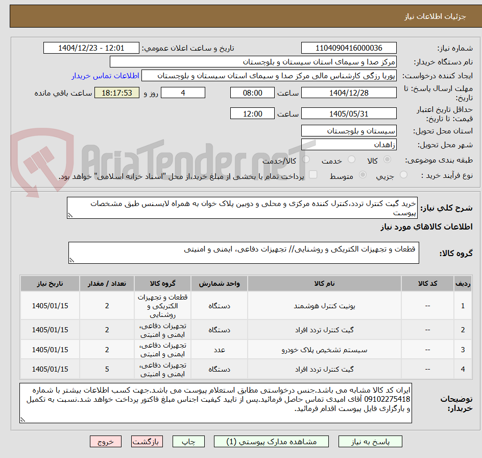Select the خدمت radio option
The width and height of the screenshot is (482, 458).
[351, 159]
